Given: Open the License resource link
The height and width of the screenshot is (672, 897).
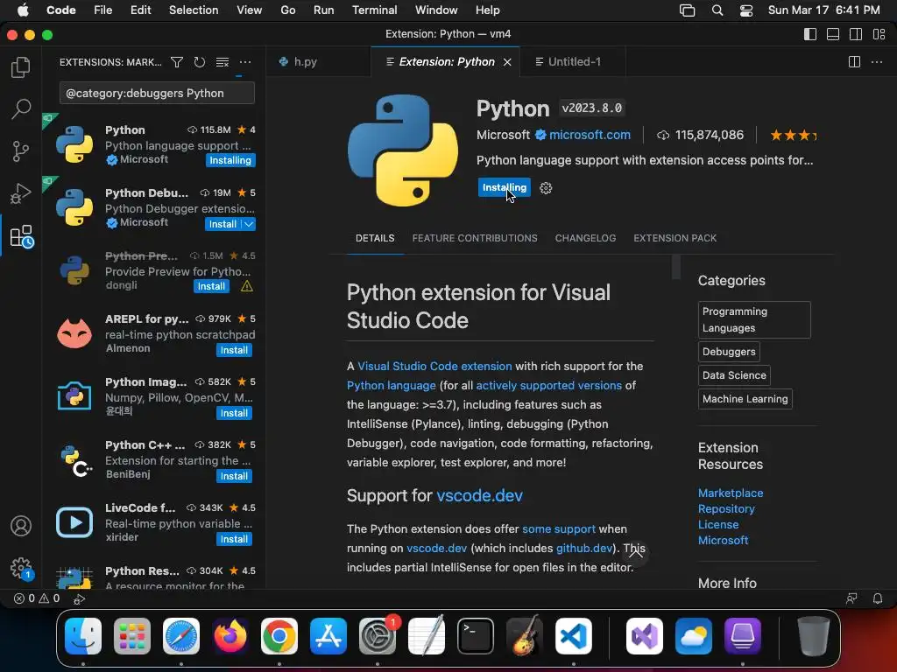Looking at the screenshot, I should [x=718, y=524].
